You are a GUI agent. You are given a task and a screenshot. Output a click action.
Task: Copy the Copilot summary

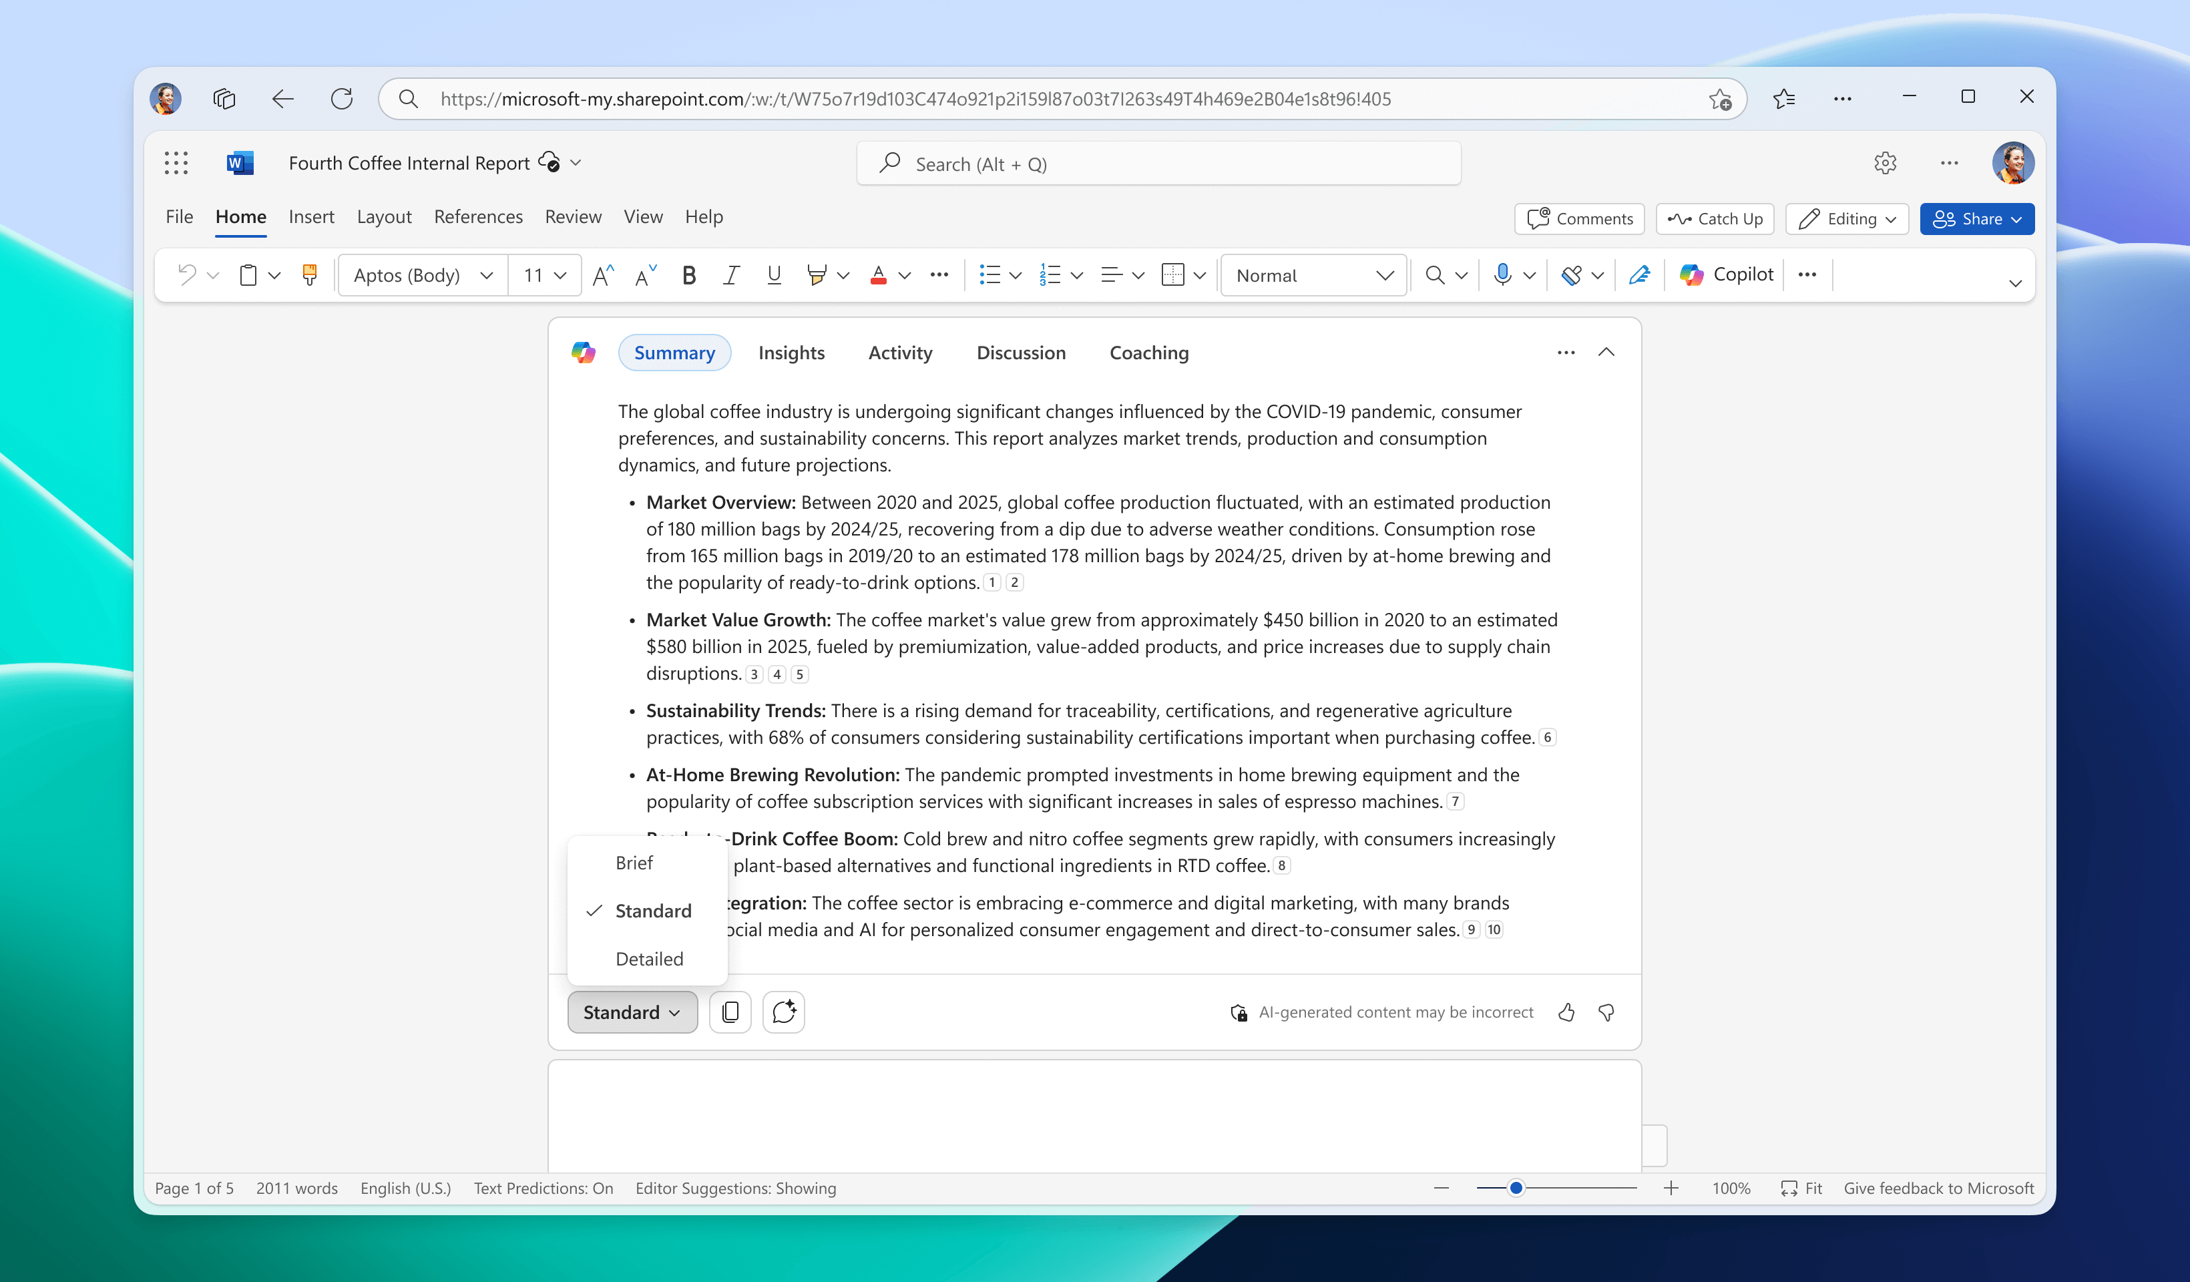tap(730, 1012)
